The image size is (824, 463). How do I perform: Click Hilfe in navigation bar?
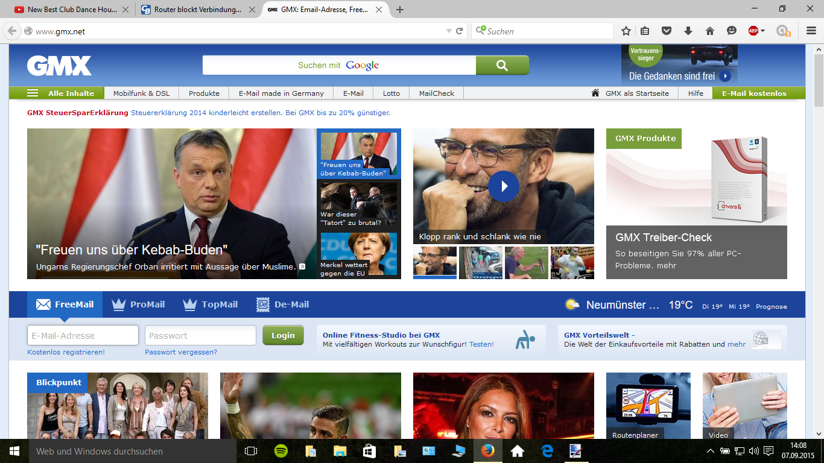tap(696, 93)
